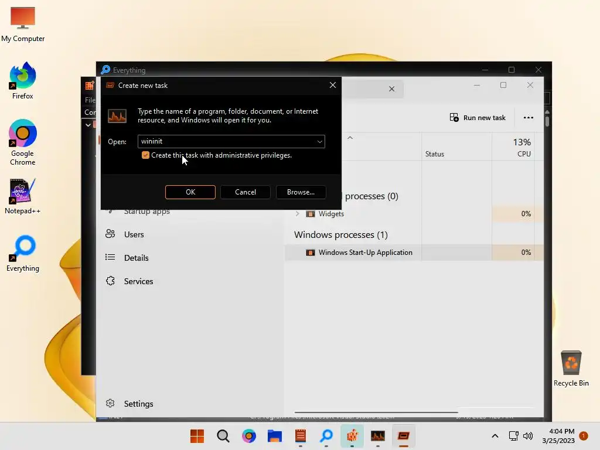Open the Notepad++ desktop shortcut
Viewport: 600px width, 450px height.
(x=23, y=196)
